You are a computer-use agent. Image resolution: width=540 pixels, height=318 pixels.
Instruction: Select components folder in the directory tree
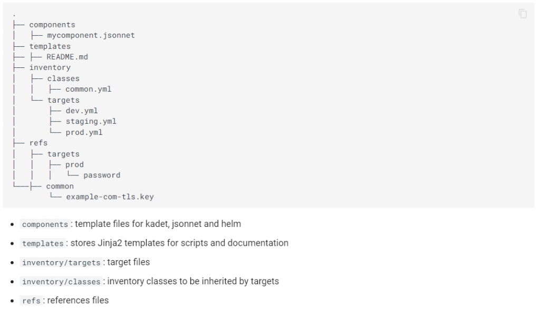point(52,25)
